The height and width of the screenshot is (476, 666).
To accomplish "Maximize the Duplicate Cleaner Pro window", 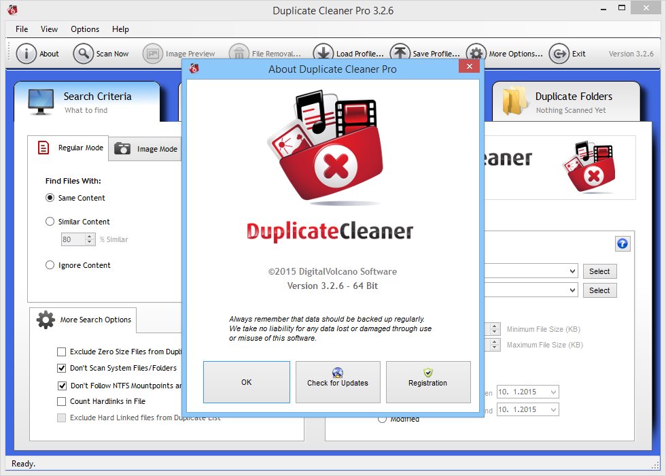I will pyautogui.click(x=622, y=8).
